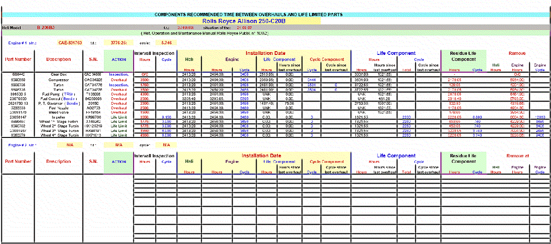
Task: Select the '3444' cycle value in Compressor row
Action: (x=312, y=80)
